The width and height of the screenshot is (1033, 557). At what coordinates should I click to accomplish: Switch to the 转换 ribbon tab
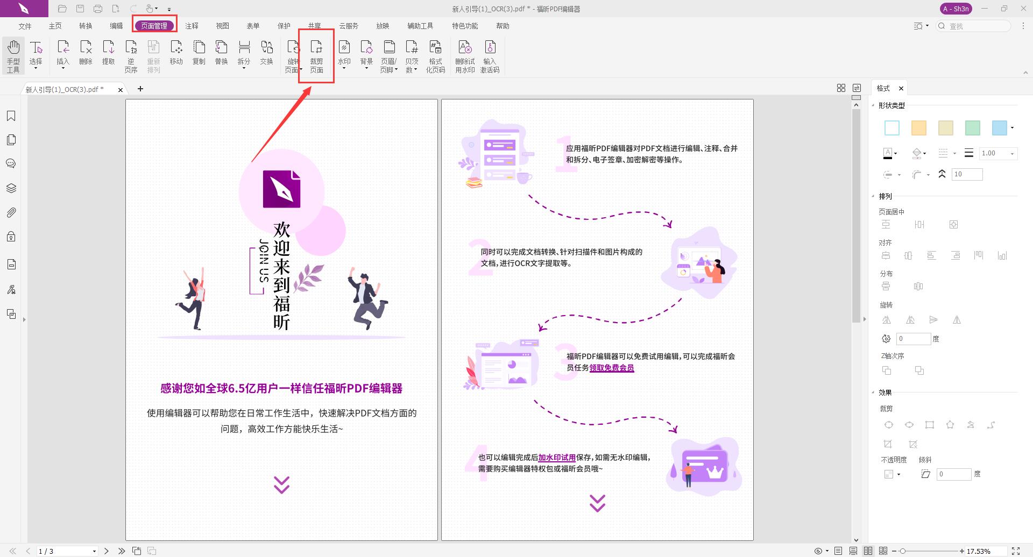85,25
